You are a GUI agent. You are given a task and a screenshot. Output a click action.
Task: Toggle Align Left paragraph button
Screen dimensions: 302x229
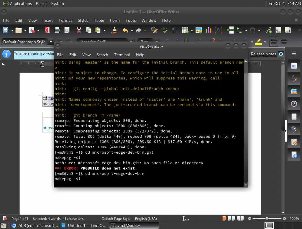tap(274, 42)
